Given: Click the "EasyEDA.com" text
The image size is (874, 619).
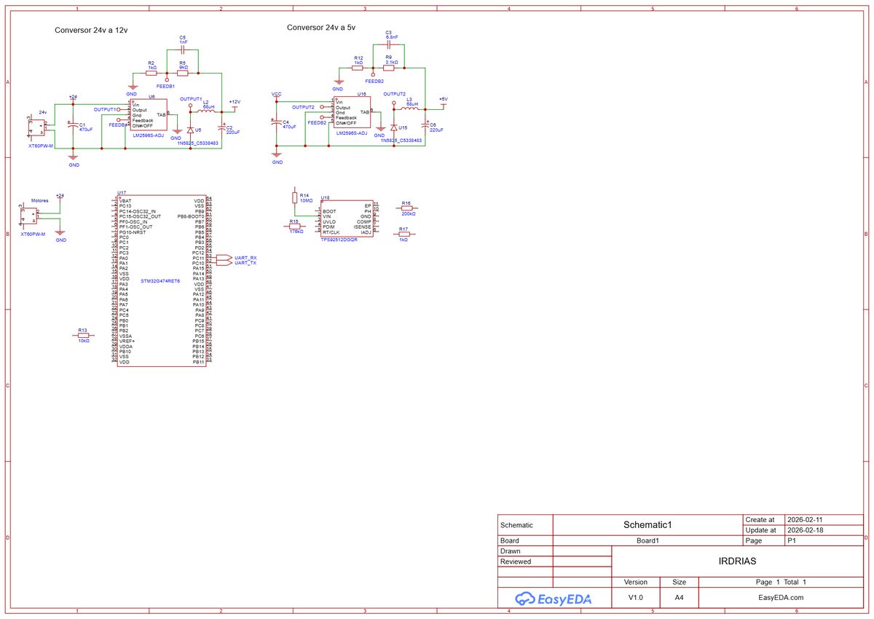Looking at the screenshot, I should [x=782, y=597].
